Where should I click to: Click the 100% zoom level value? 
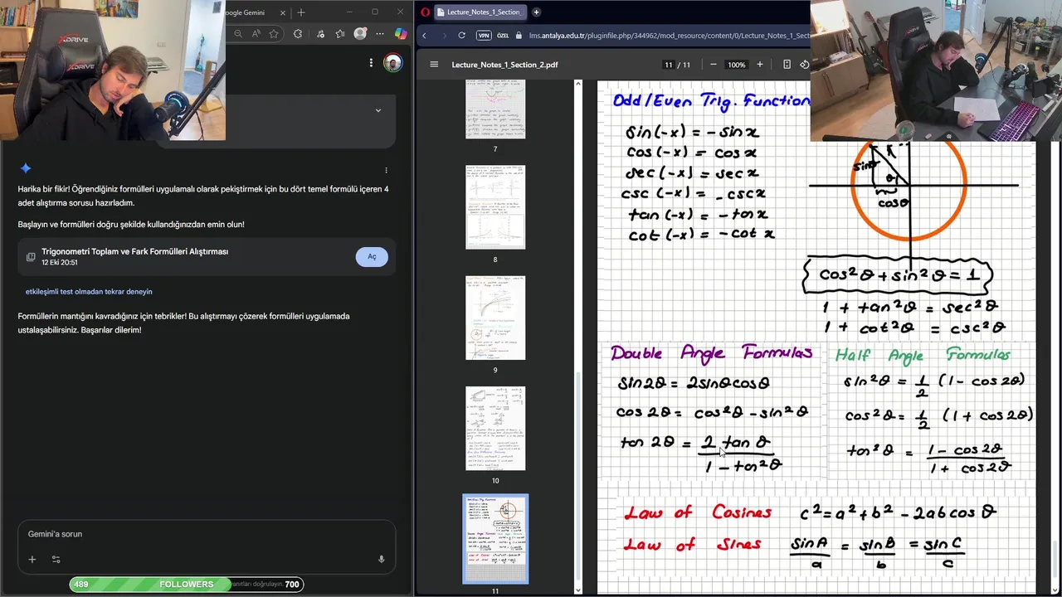pyautogui.click(x=736, y=65)
